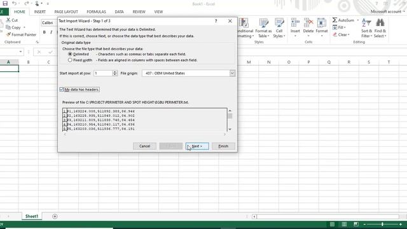Open Find & Select binoculars menu
The image size is (407, 229).
380,28
